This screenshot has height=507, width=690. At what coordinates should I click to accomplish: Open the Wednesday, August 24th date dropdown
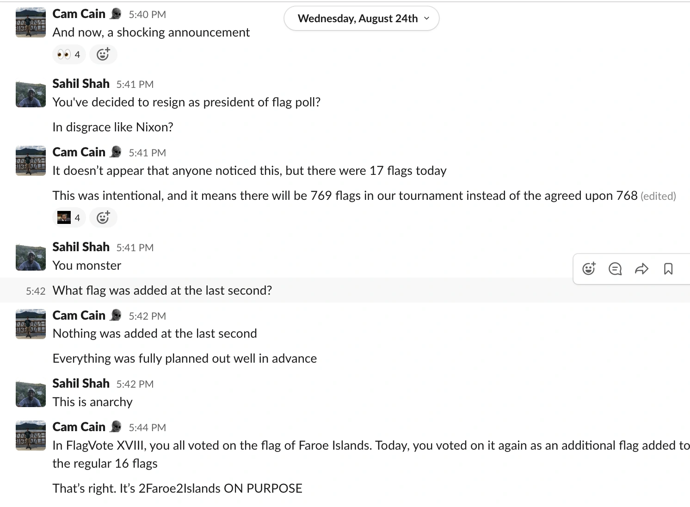pos(362,19)
